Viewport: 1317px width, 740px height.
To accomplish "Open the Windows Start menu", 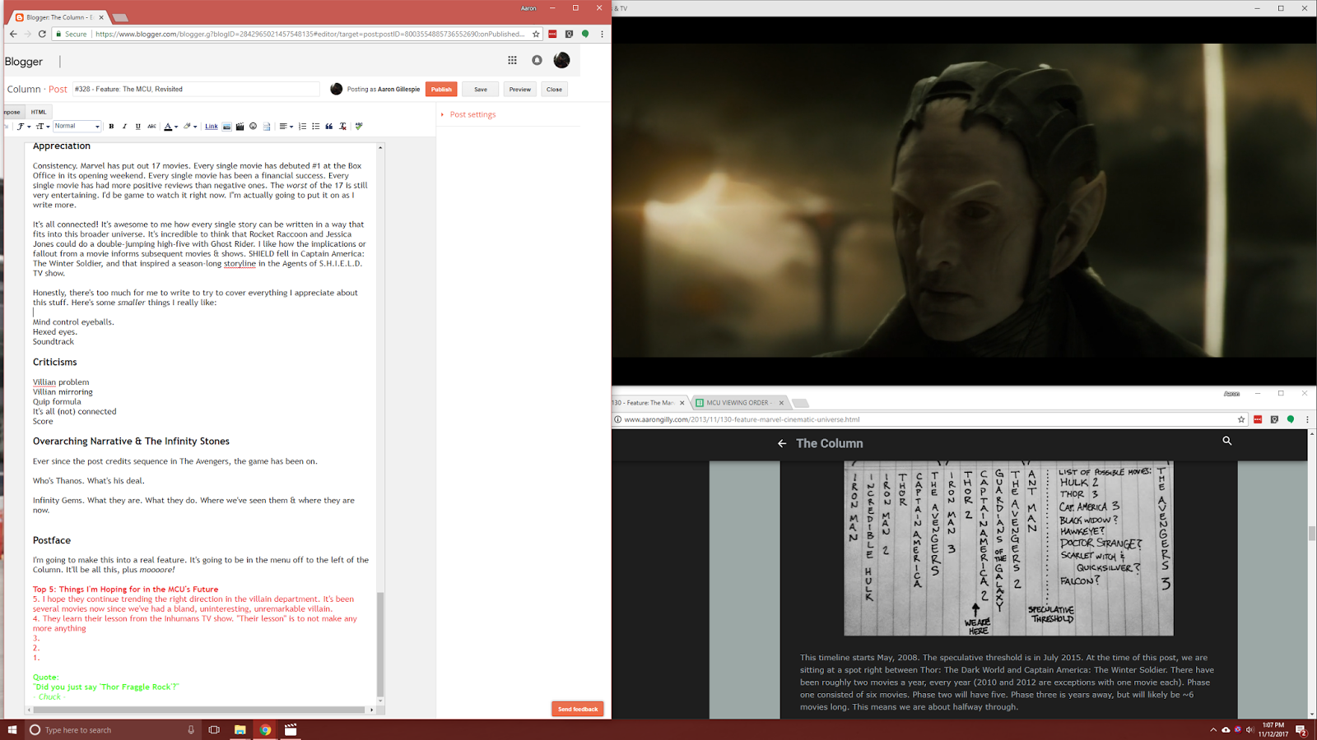I will point(12,729).
